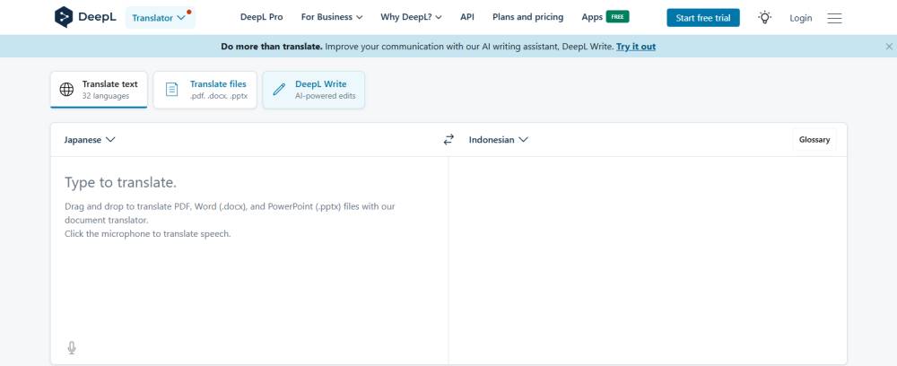Image resolution: width=897 pixels, height=366 pixels.
Task: Switch to Translate files tab
Action: (x=205, y=90)
